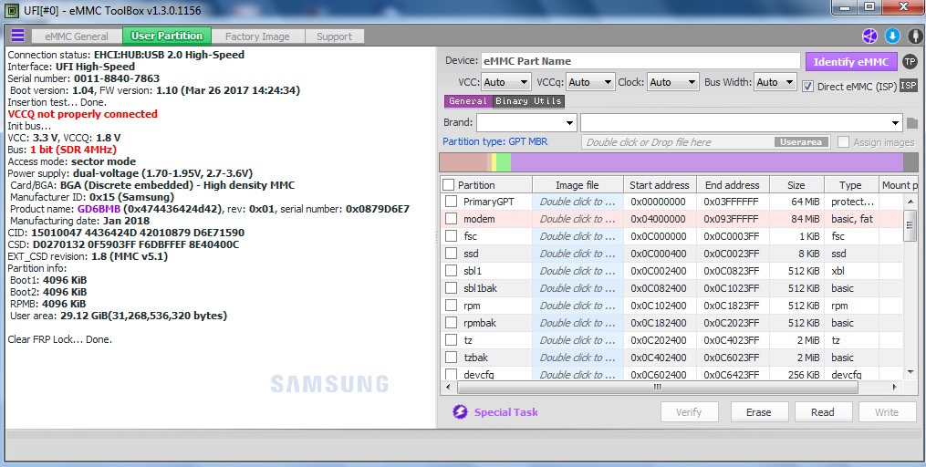Select the Binary Utils sub-tab
926x467 pixels.
tap(528, 101)
